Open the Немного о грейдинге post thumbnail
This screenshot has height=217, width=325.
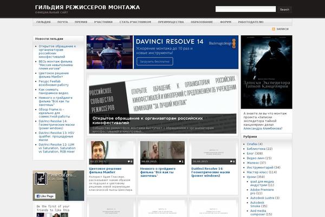coord(162,152)
